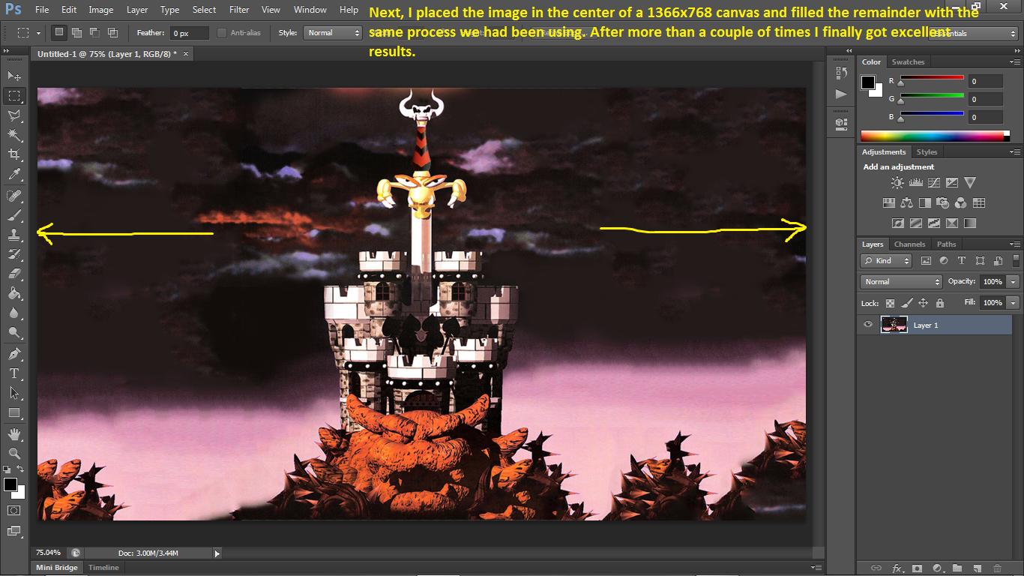Select the Magic Wand tool
Screen dimensions: 1024x576
click(14, 135)
